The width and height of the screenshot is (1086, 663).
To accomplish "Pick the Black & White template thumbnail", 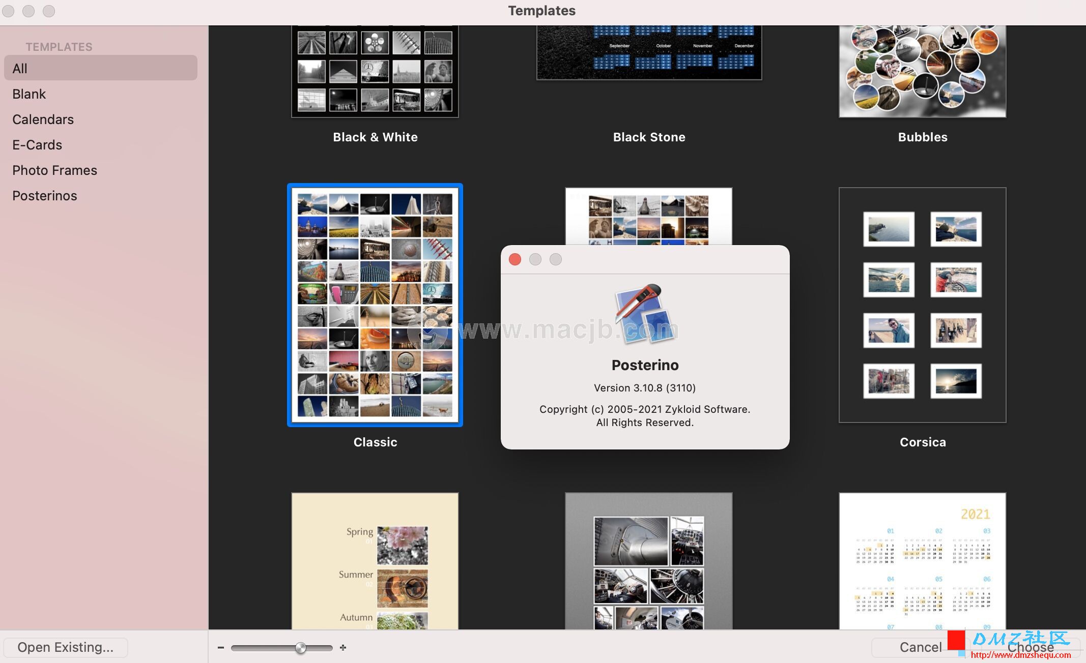I will 375,72.
